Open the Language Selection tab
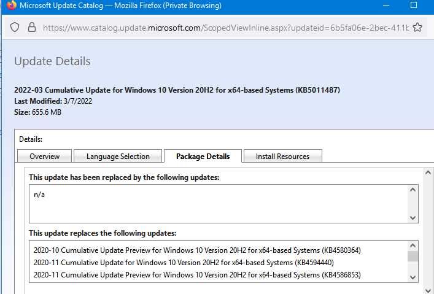This screenshot has width=434, height=294. tap(118, 156)
